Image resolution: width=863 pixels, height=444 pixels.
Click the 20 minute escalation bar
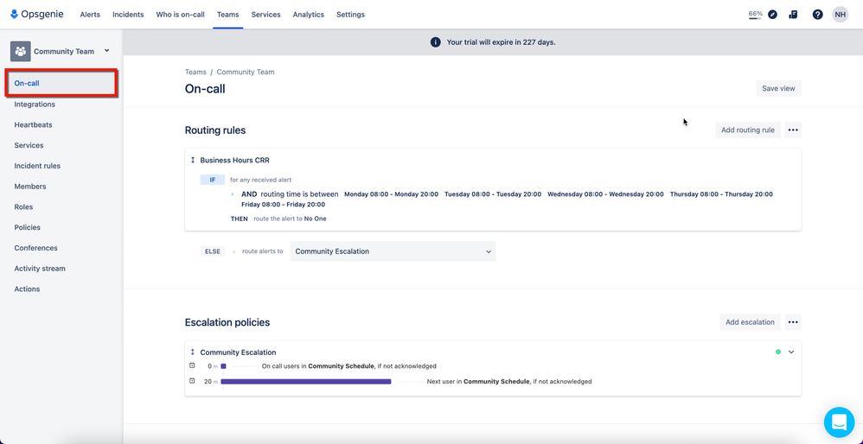[x=306, y=381]
